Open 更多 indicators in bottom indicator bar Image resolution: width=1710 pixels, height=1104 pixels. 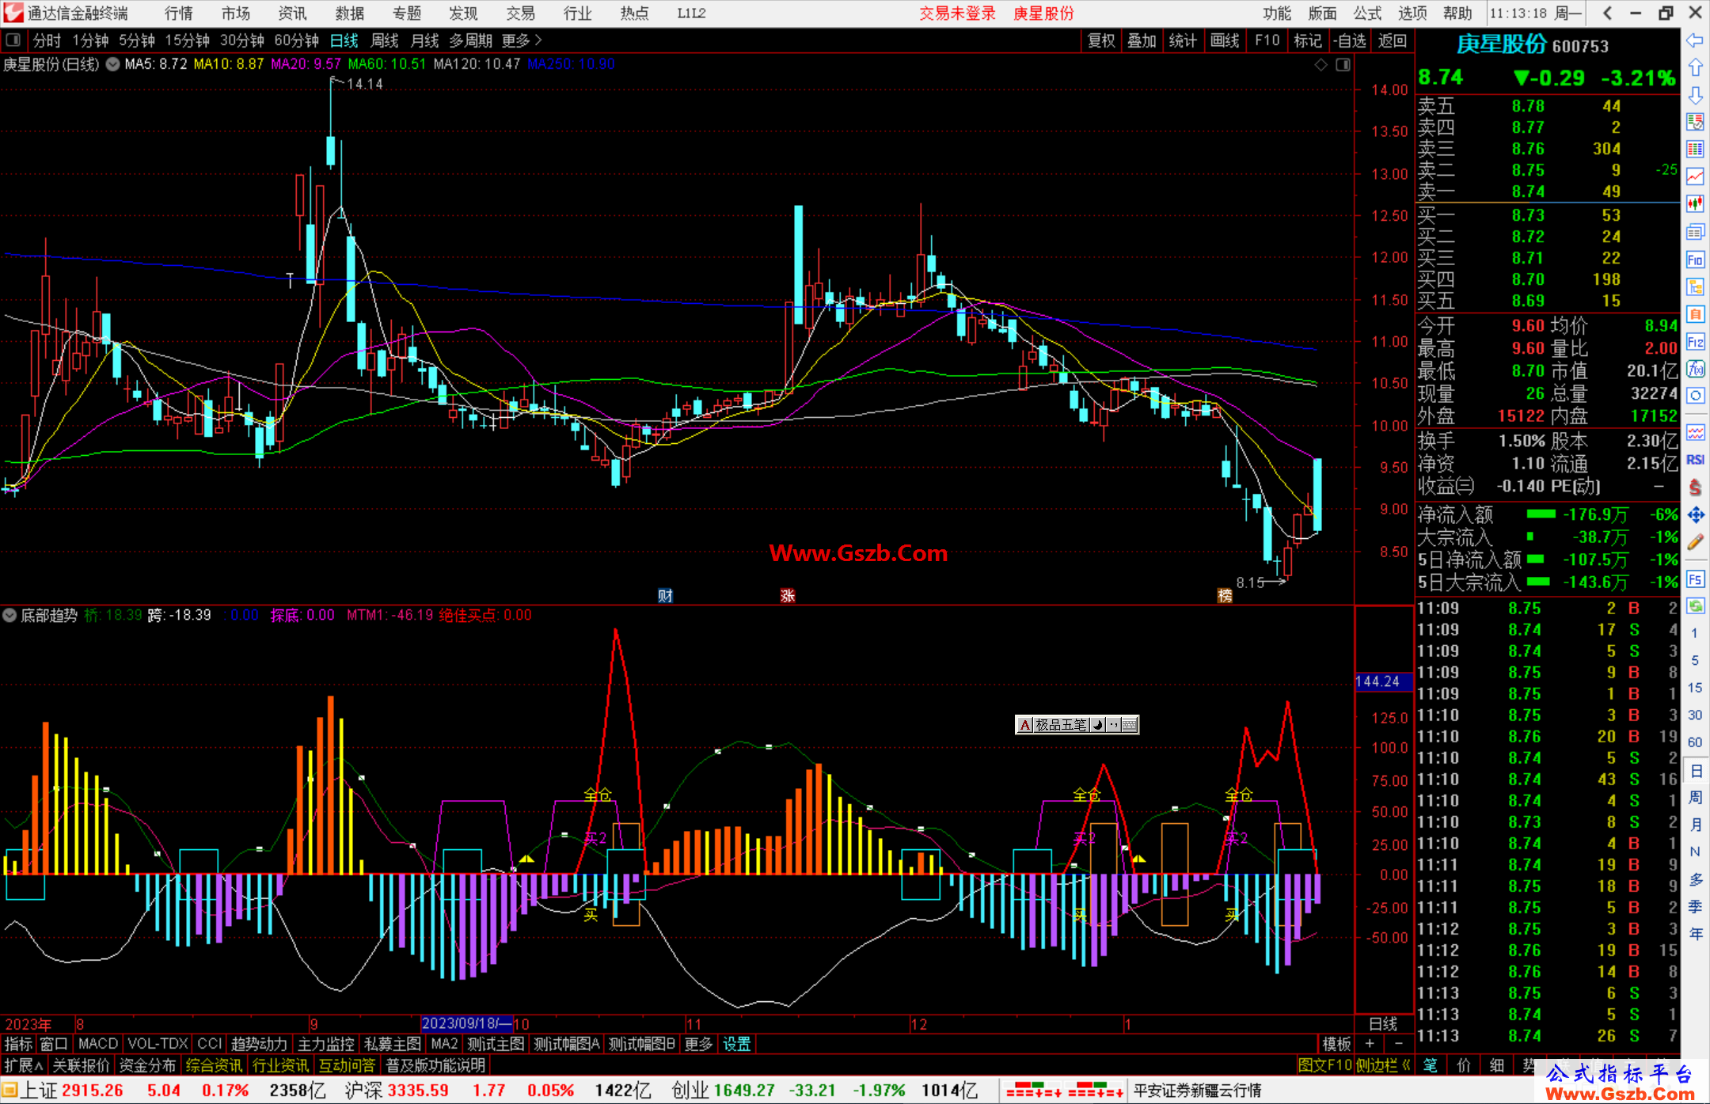point(698,1044)
